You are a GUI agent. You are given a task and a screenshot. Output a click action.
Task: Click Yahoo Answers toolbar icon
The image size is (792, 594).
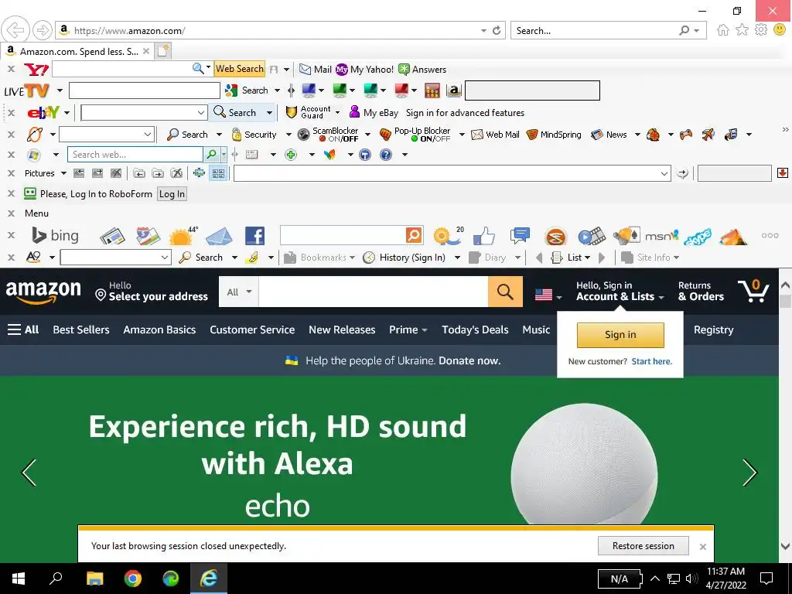click(422, 69)
